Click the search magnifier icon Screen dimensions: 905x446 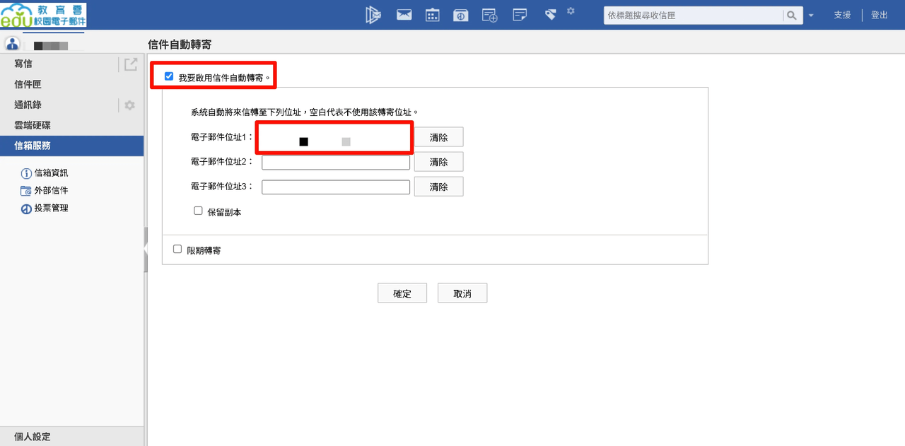792,15
